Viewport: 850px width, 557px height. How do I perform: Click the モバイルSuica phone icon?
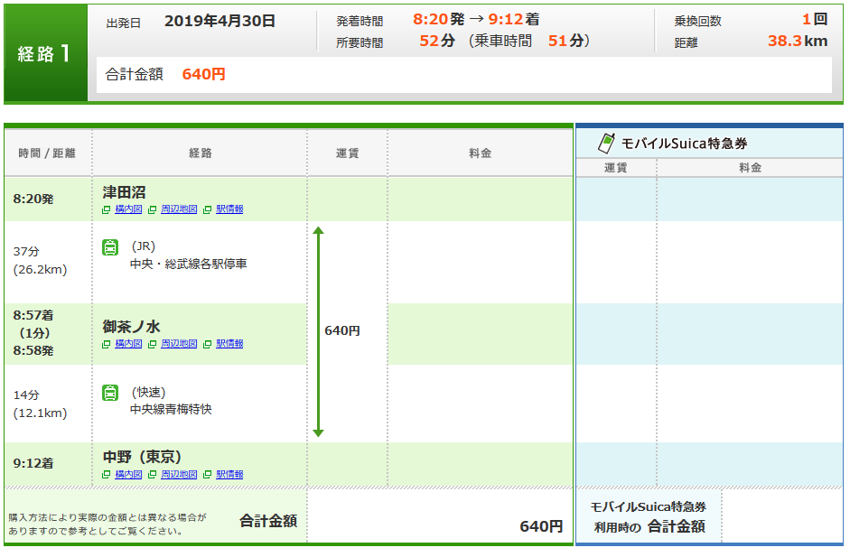606,143
